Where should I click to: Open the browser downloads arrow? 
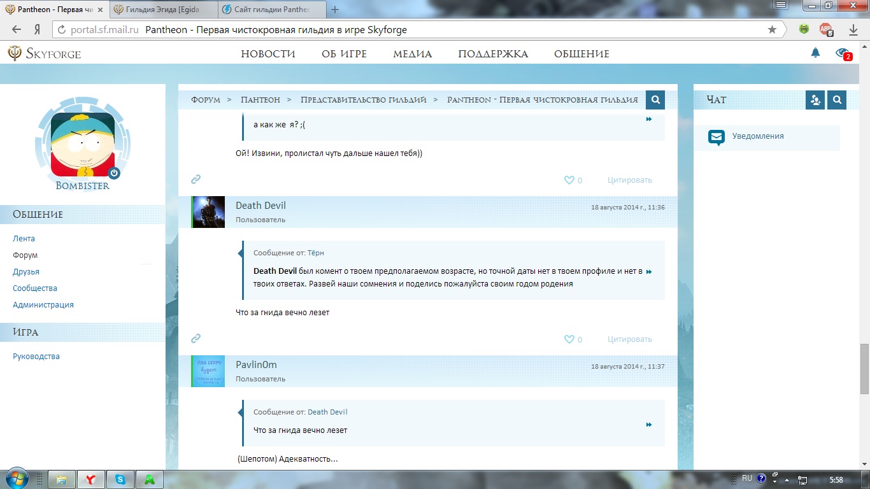click(853, 29)
